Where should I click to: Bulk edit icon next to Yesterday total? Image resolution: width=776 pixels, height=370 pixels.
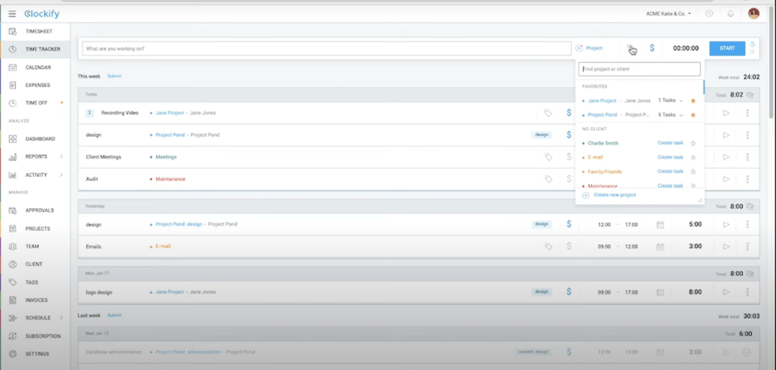coord(750,207)
